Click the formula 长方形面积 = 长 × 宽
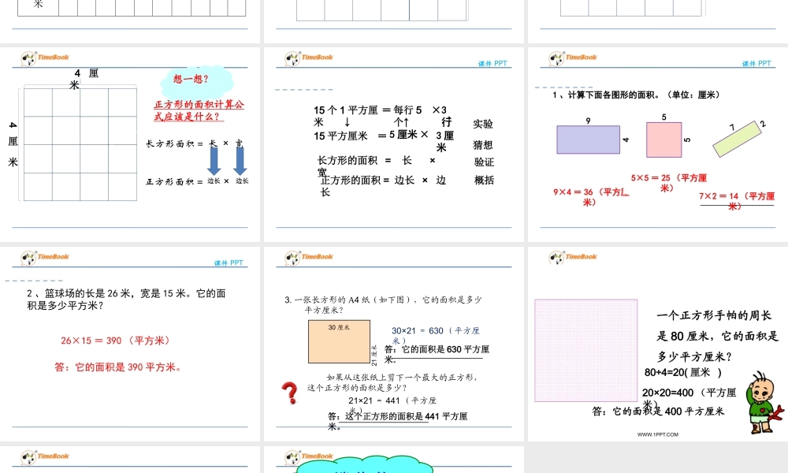This screenshot has width=788, height=473. 195,143
